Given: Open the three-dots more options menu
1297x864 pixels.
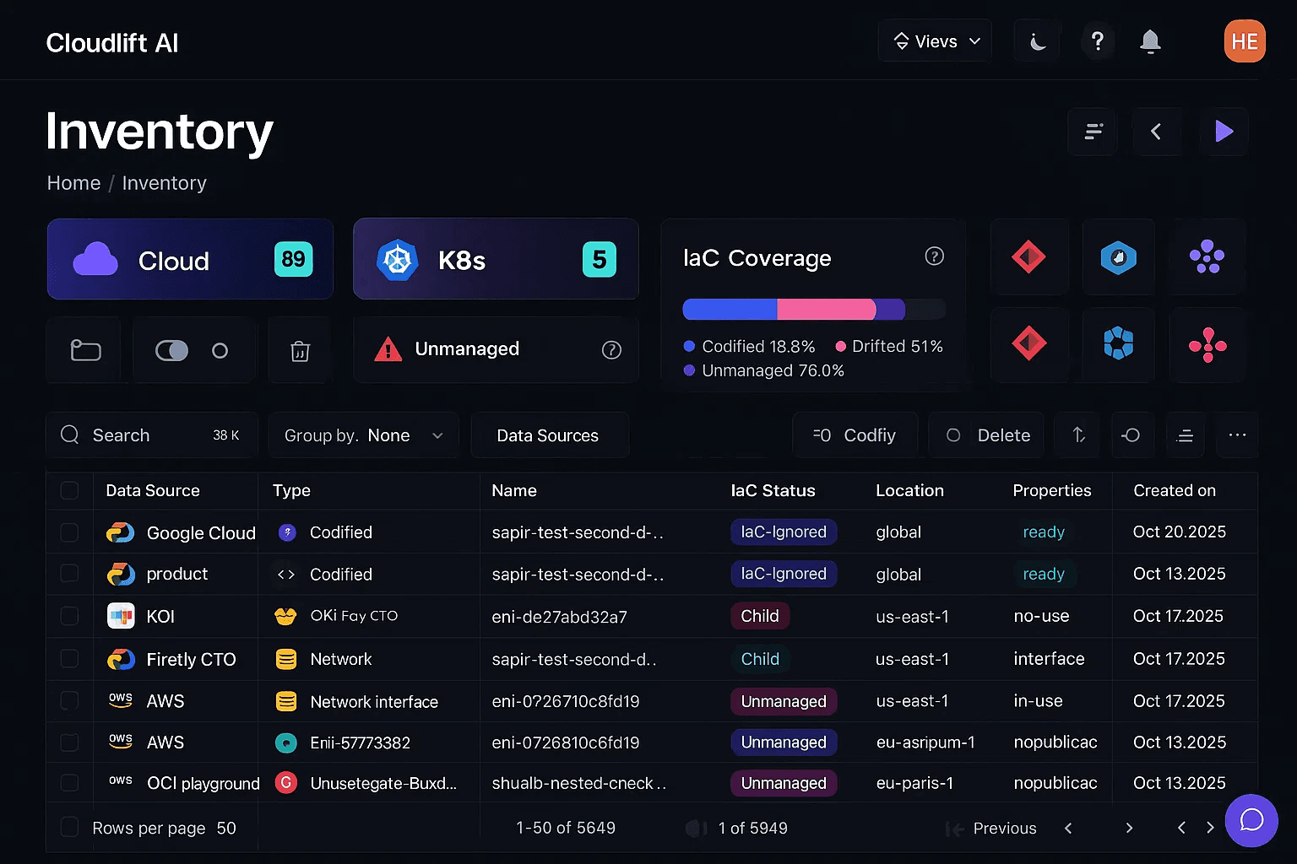Looking at the screenshot, I should 1237,435.
